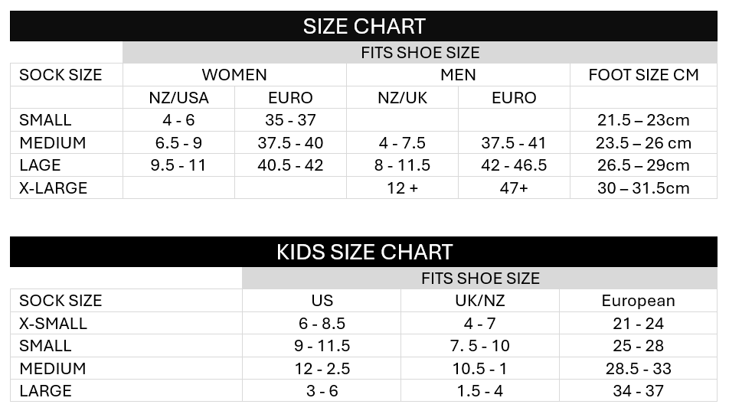Viewport: 729px width, 414px height.
Task: Click the NZ/UK sub-header cell
Action: 402,98
